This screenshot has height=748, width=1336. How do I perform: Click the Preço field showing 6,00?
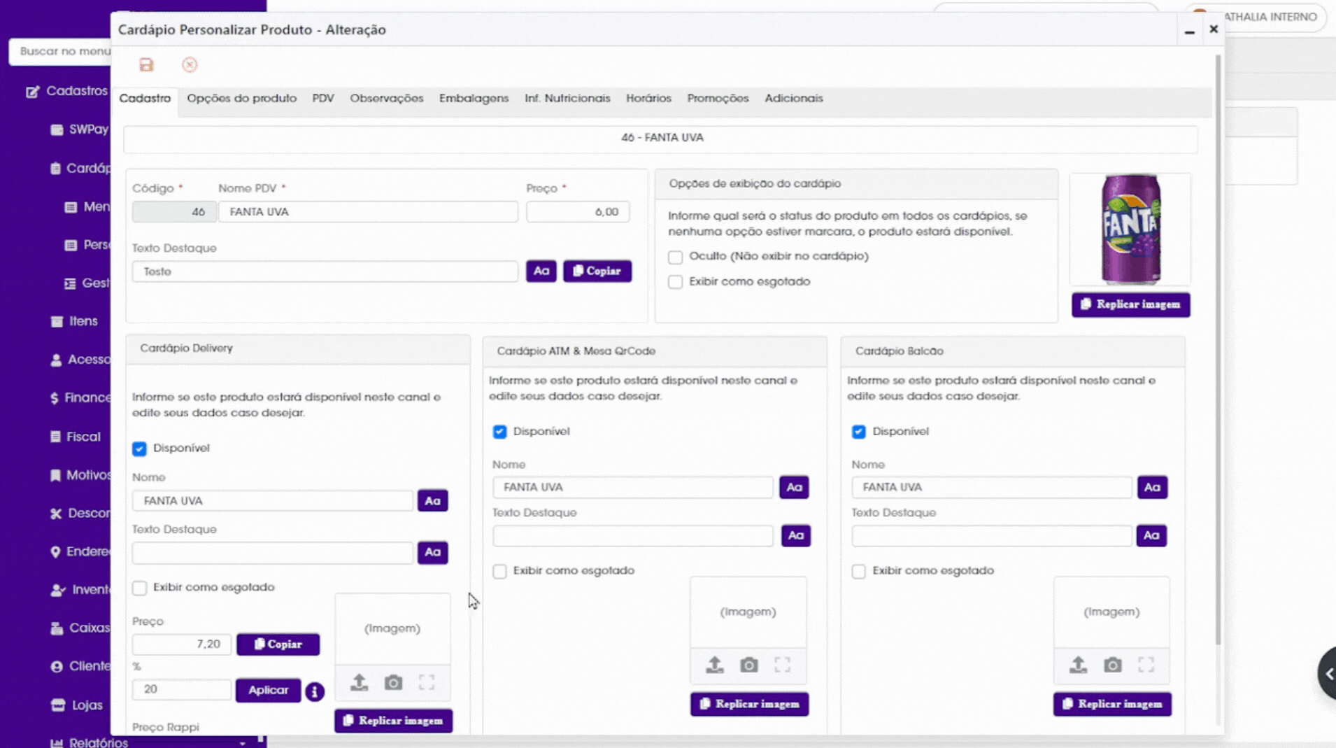coord(578,212)
